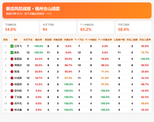Click the red status dot beside 林文鑫
This screenshot has height=122, width=154.
(12, 110)
